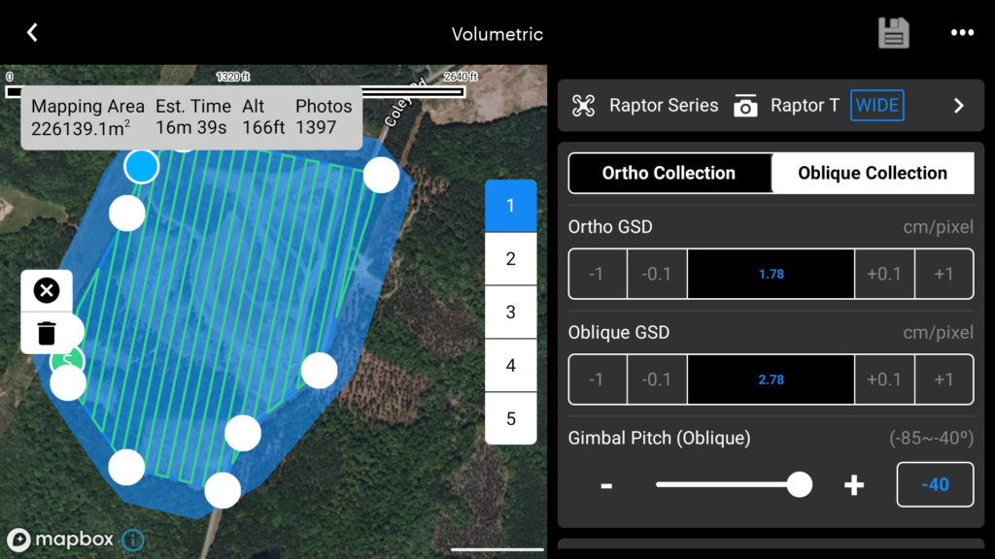Image resolution: width=995 pixels, height=559 pixels.
Task: Dismiss waypoint options via the X icon
Action: (x=47, y=290)
